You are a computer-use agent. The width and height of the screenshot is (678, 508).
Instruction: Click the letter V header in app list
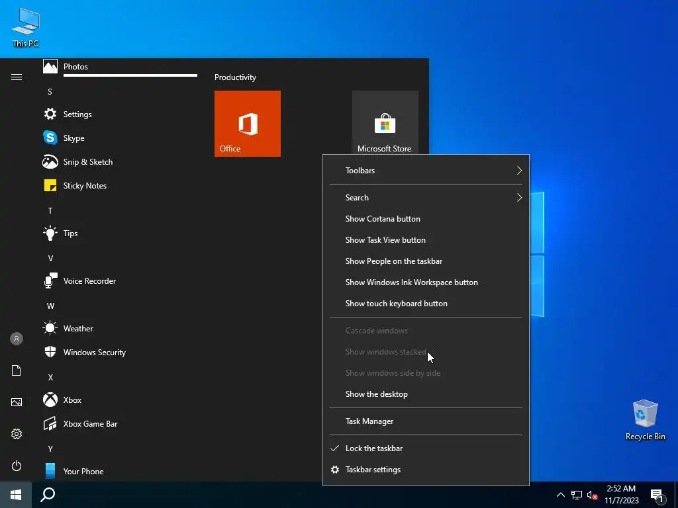tap(50, 259)
